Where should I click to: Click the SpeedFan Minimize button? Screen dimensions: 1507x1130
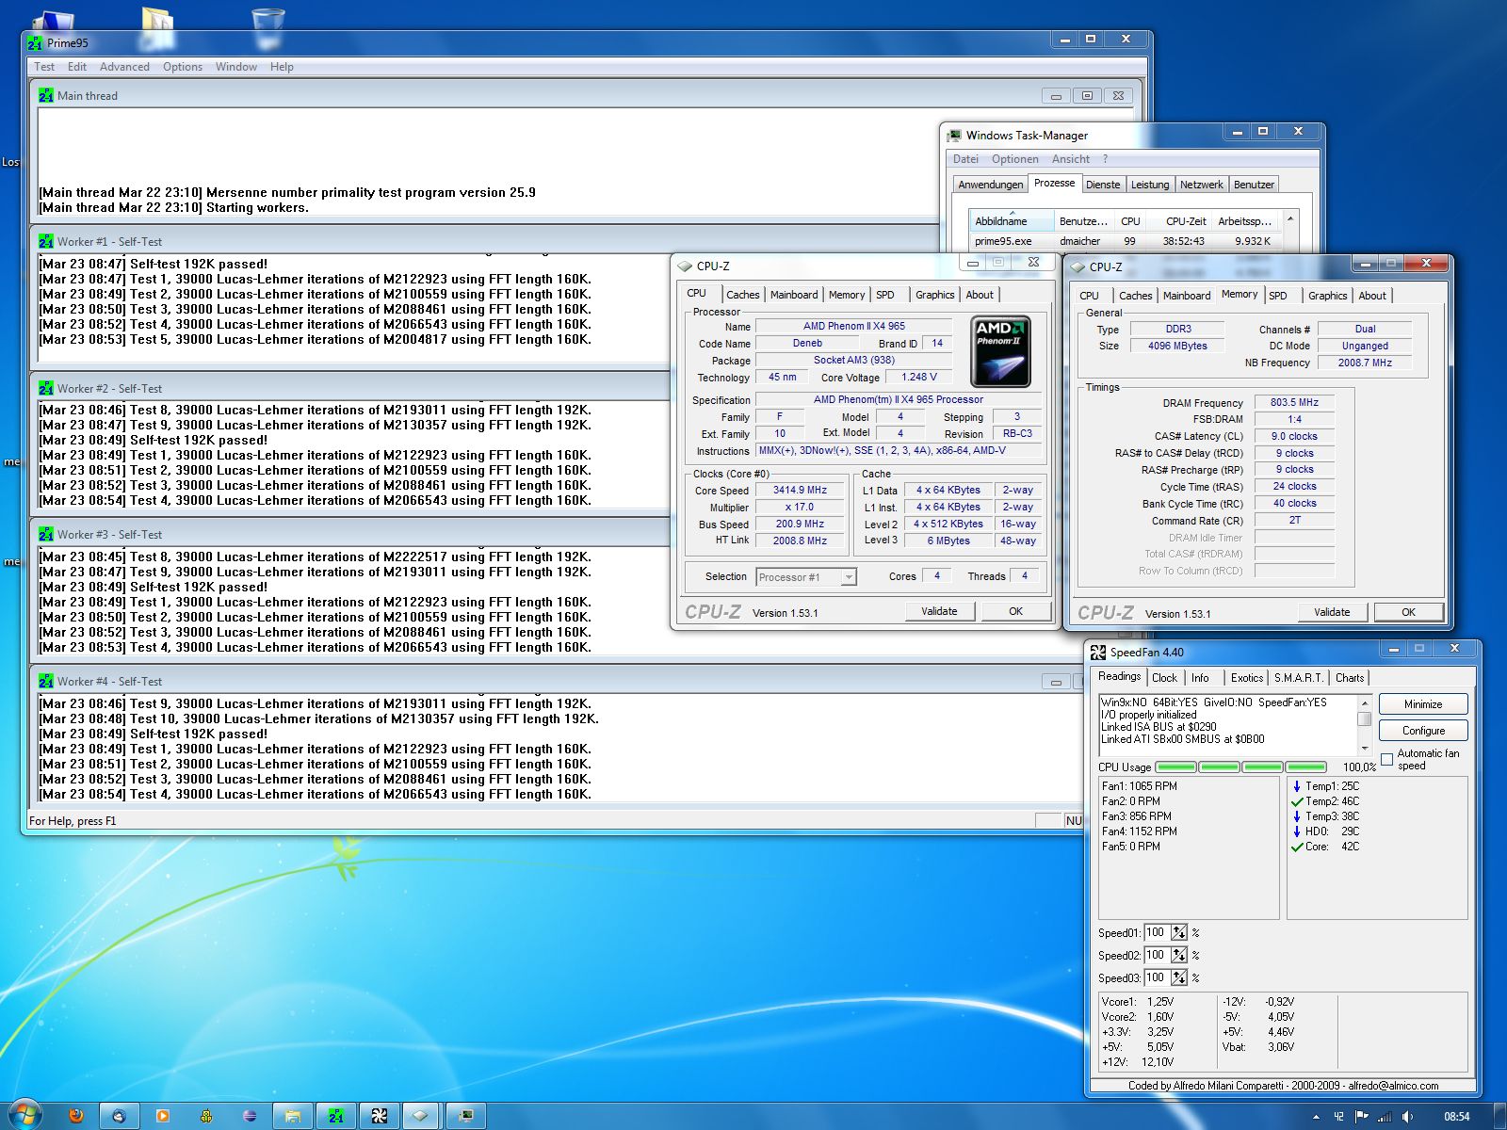click(x=1423, y=704)
